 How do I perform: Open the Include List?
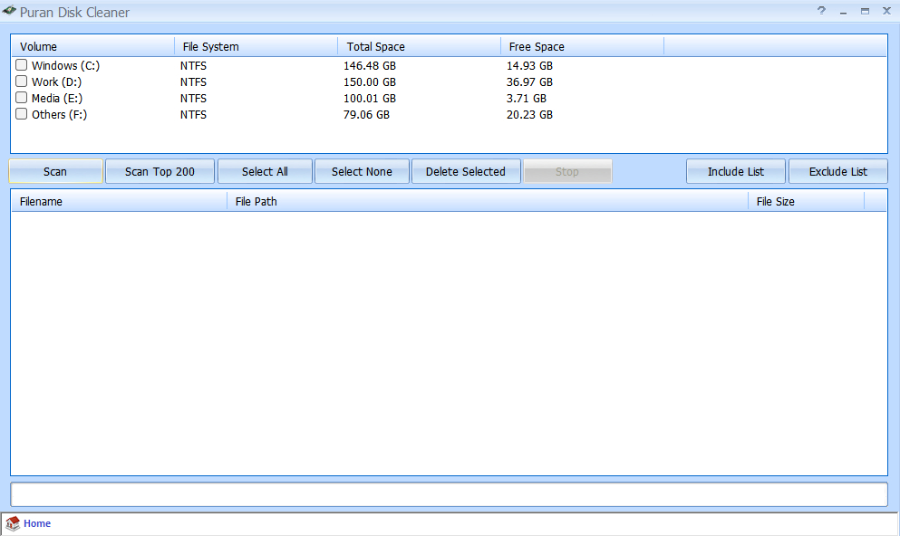coord(735,171)
